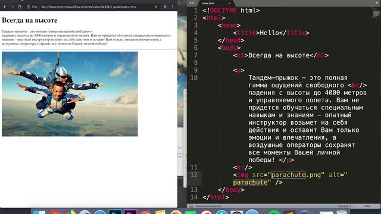
Task: Click the closing body tag on line 13
Action: tap(231, 190)
